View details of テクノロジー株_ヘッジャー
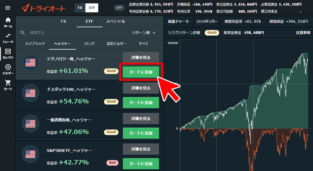This screenshot has height=171, width=313. 141,58
